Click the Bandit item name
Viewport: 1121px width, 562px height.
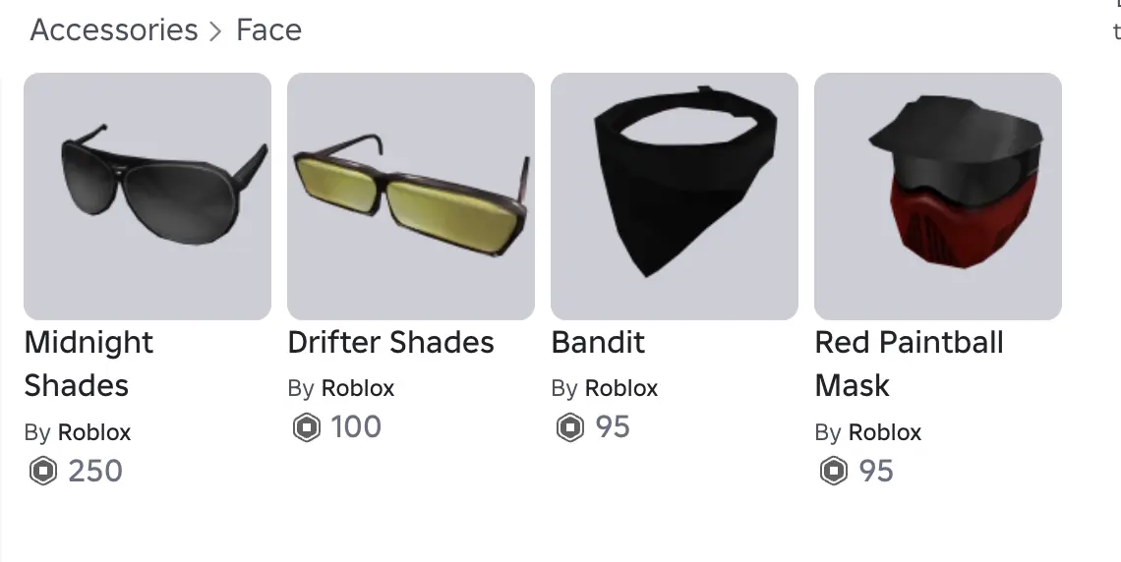(599, 343)
